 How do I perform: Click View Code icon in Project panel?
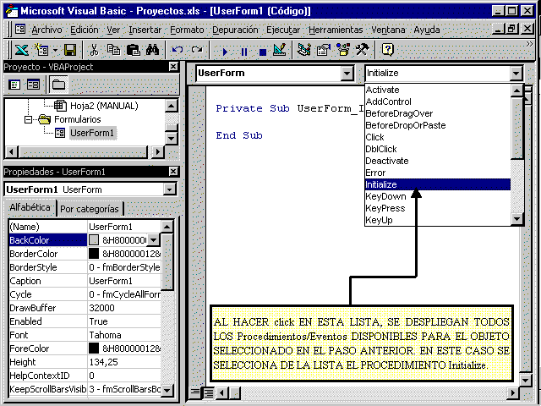(14, 85)
